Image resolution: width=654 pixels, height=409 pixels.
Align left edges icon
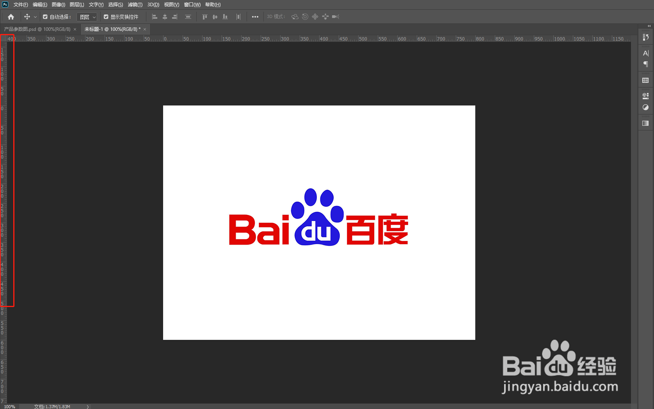155,17
